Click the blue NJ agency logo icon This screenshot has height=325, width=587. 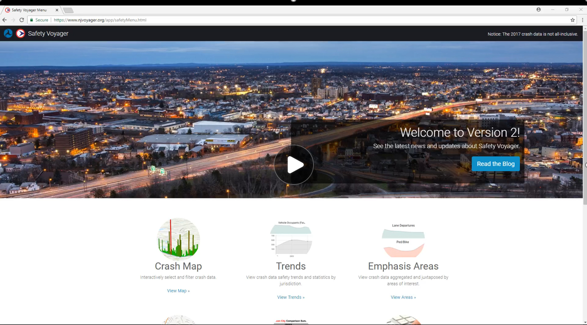click(8, 34)
